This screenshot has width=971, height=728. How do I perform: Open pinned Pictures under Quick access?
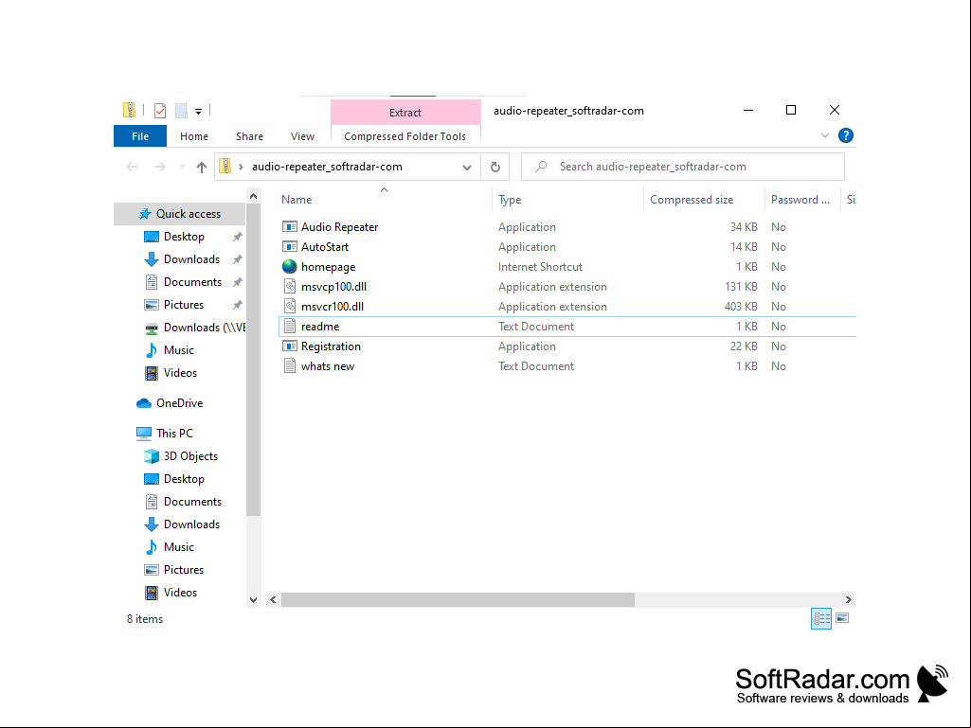pyautogui.click(x=183, y=305)
